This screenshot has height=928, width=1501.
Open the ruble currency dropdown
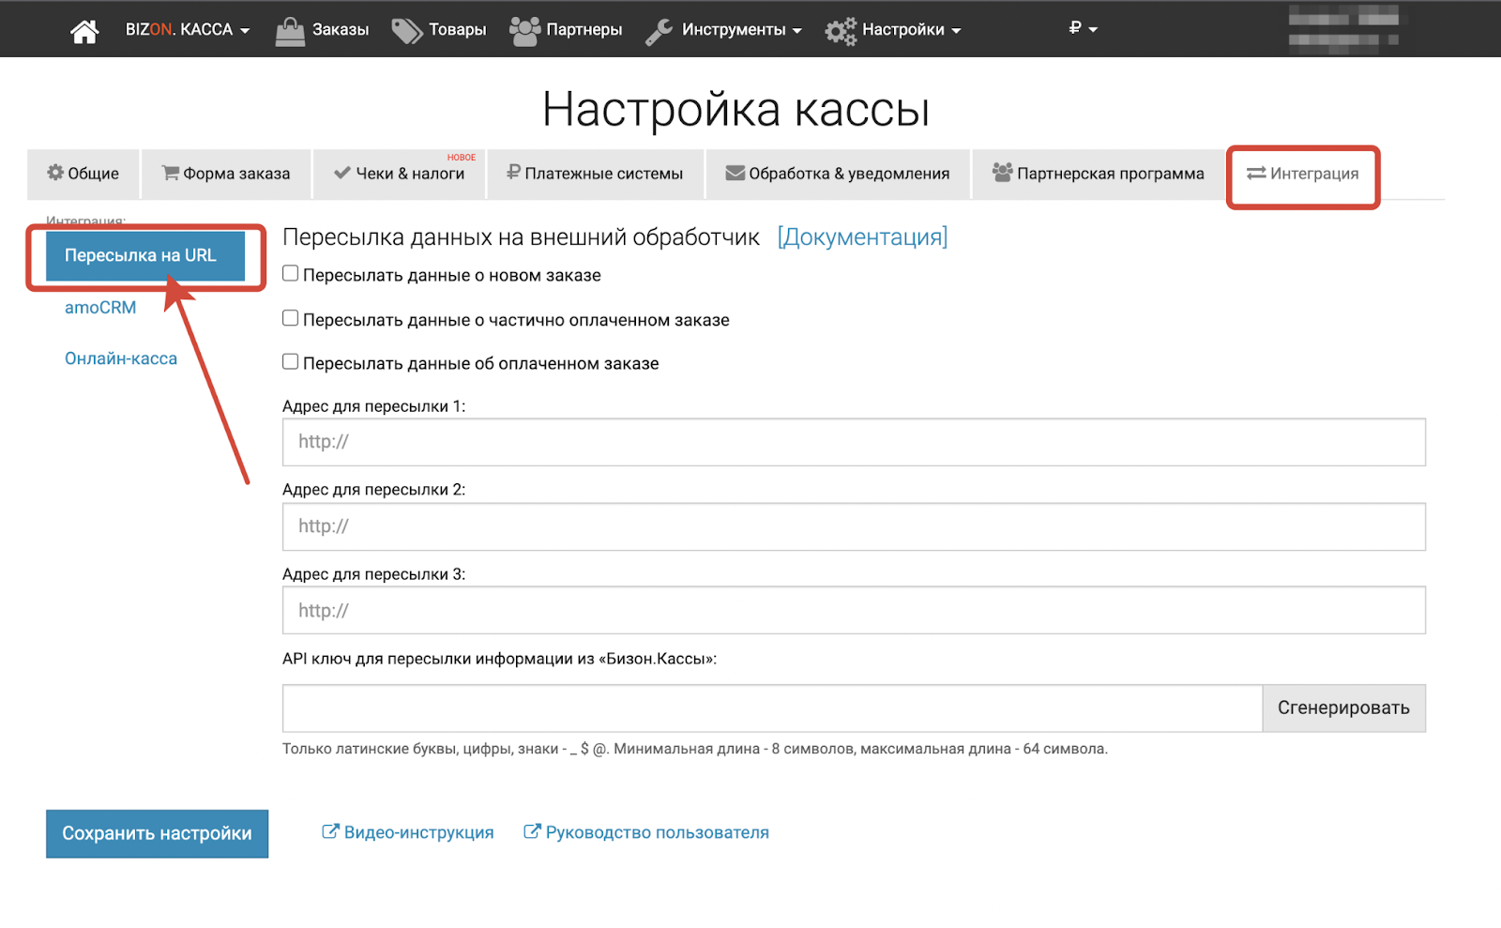click(1083, 28)
